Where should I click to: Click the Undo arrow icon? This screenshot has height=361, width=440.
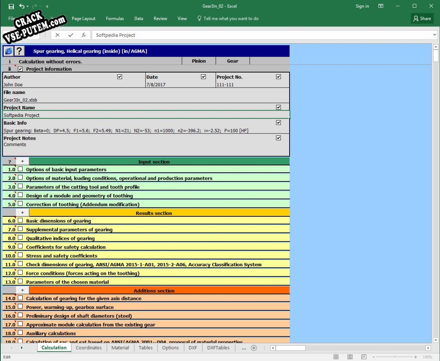pos(21,6)
